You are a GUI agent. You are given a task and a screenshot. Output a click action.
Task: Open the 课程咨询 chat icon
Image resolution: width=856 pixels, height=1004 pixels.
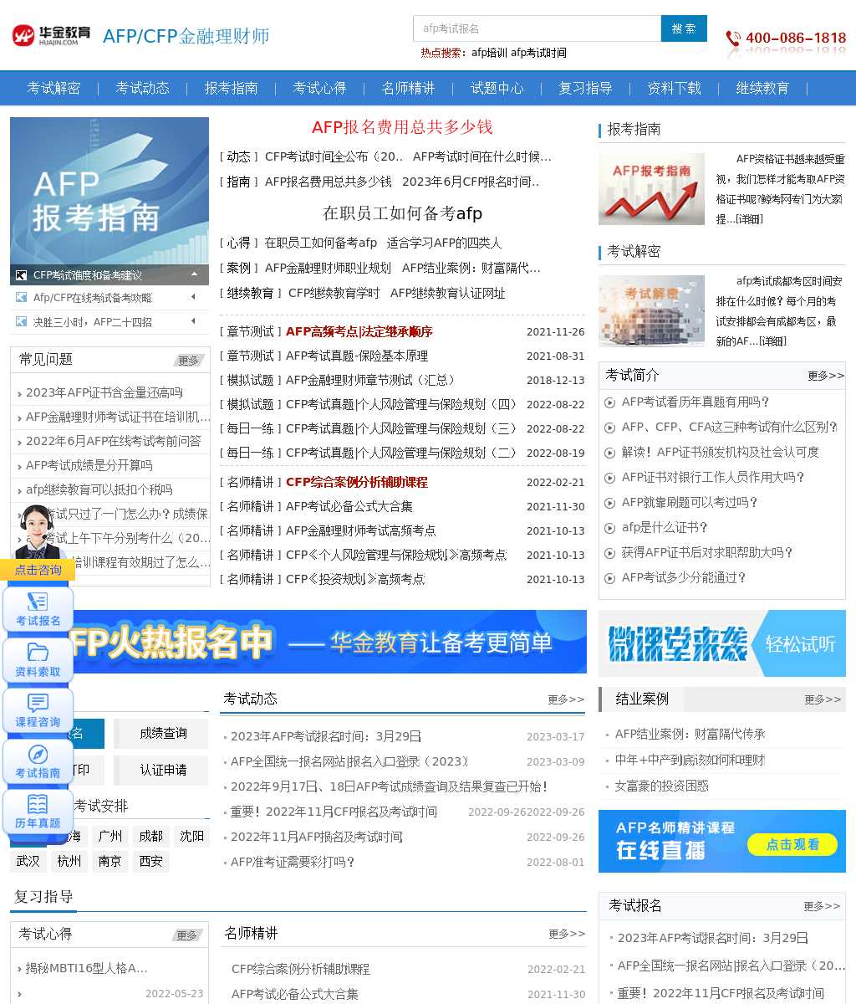38,710
